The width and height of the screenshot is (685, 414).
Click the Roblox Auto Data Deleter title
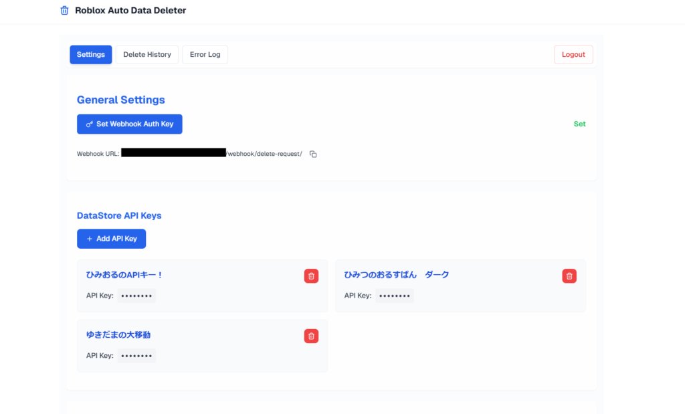pos(130,11)
